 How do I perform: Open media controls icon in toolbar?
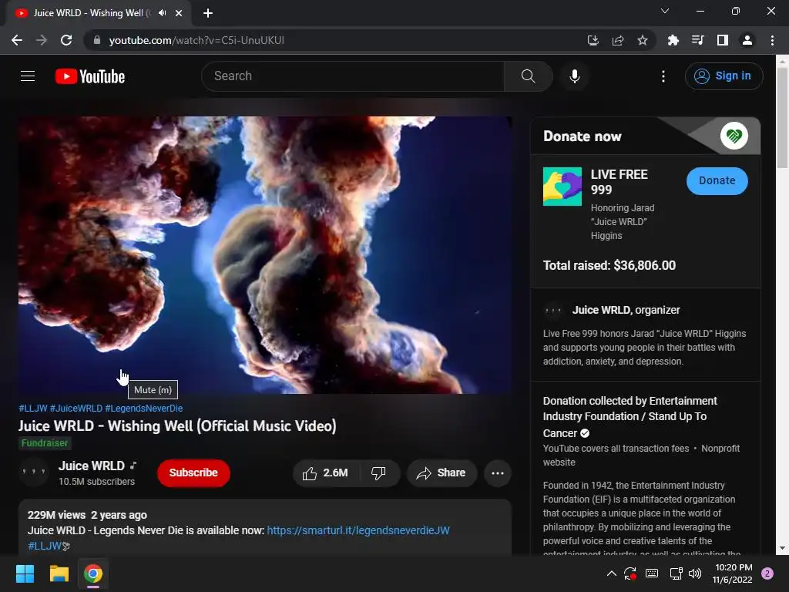click(697, 40)
